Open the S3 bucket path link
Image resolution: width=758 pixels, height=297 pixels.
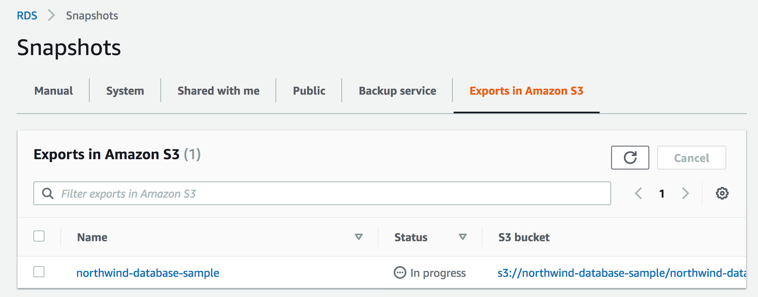pos(621,273)
